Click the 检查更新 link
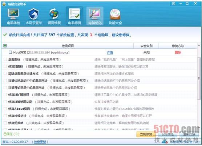The width and height of the screenshot is (202, 146). pos(40,142)
